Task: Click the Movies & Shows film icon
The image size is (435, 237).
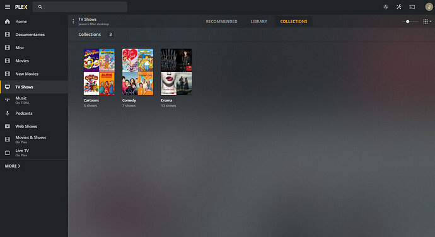Action: coord(8,139)
